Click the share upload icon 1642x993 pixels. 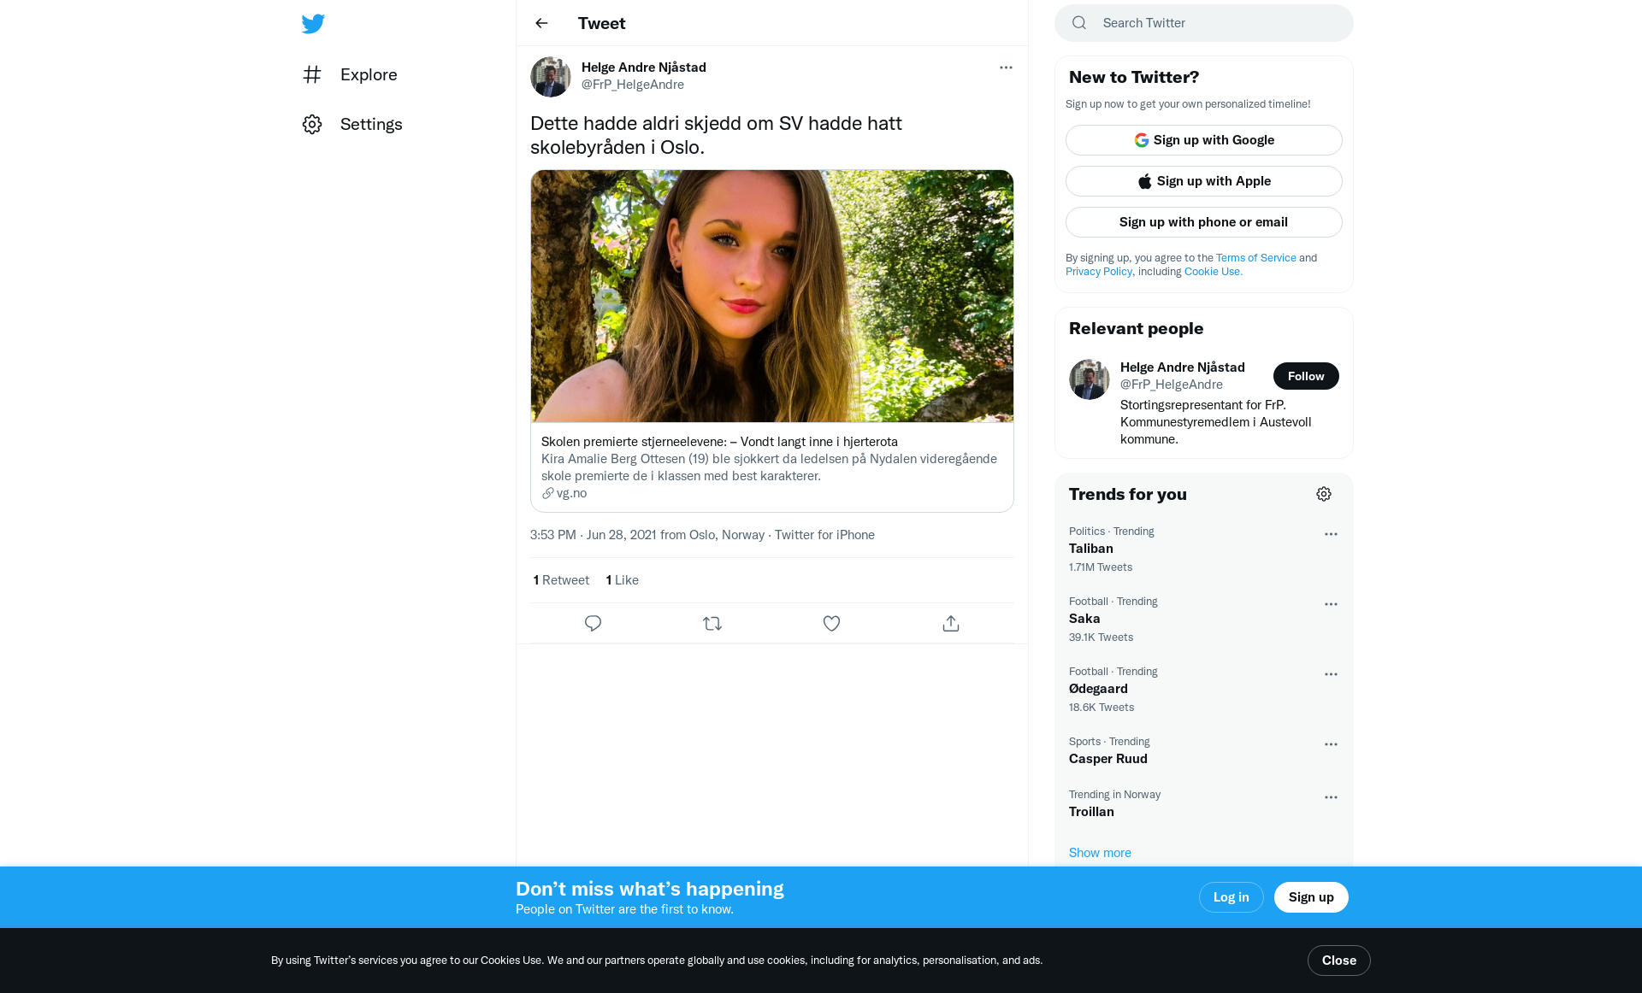[951, 623]
